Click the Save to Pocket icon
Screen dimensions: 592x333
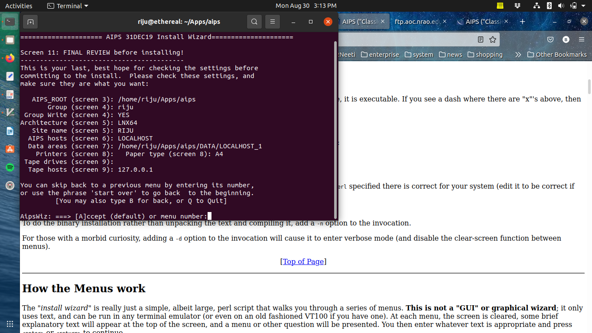[550, 39]
